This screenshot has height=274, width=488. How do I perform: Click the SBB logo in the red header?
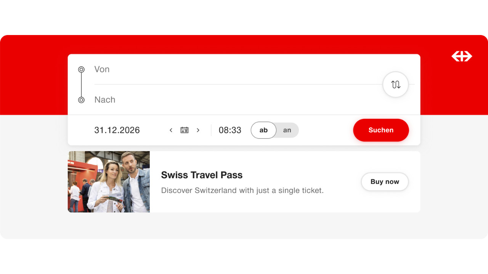click(x=462, y=56)
